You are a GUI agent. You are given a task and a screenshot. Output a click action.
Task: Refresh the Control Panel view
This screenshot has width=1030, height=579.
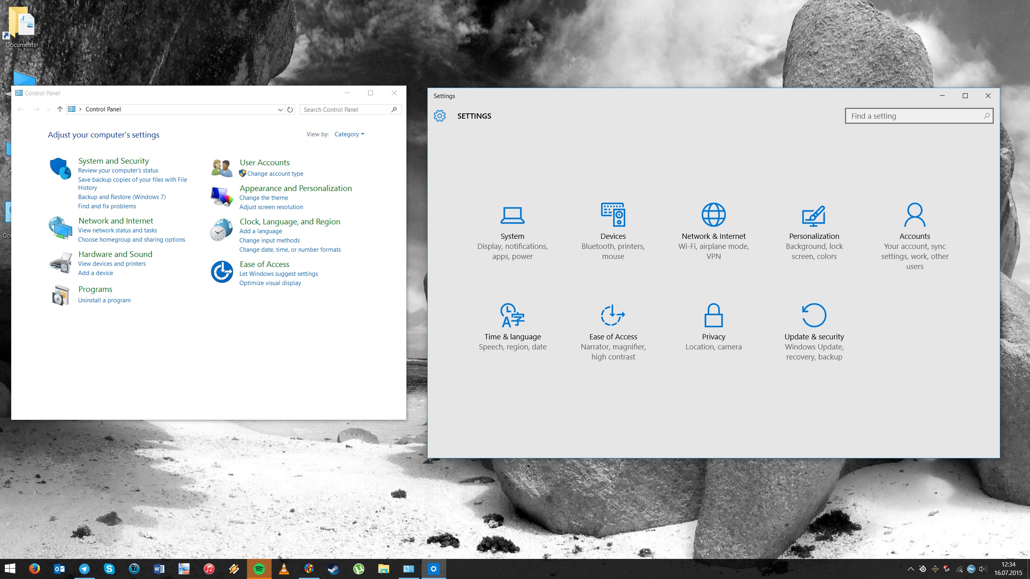290,109
